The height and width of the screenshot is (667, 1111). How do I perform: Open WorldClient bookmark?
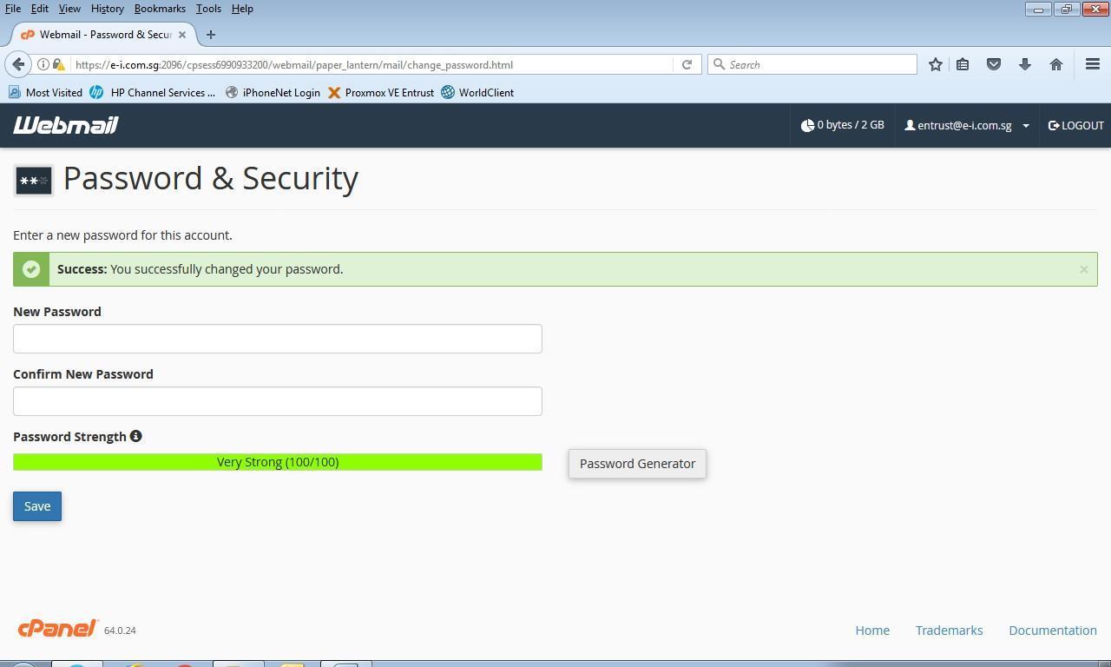point(477,92)
